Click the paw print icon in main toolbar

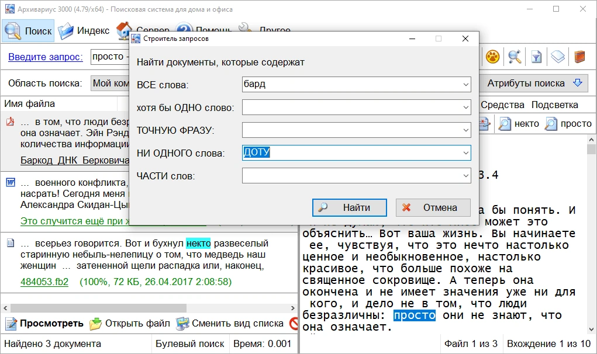click(x=493, y=57)
